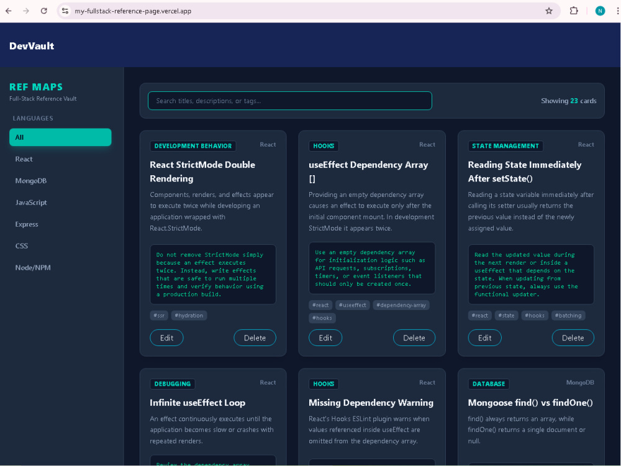
Task: Edit the useEffect Dependency Array card
Action: pos(325,338)
